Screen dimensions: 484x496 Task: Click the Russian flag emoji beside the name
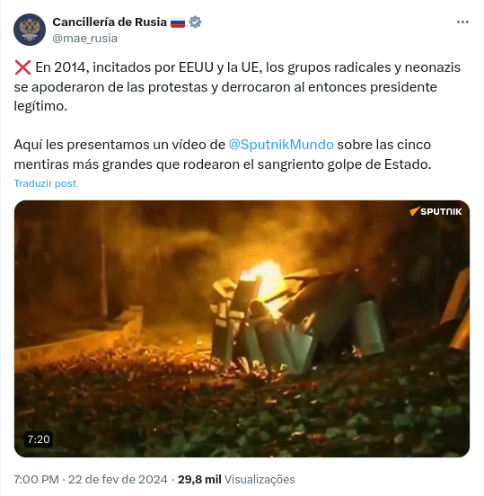[178, 22]
